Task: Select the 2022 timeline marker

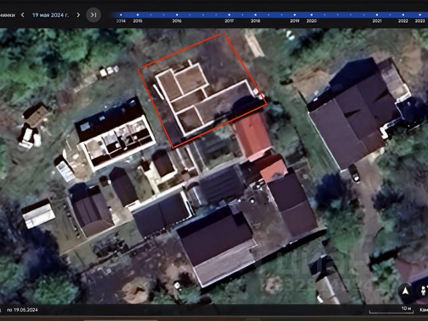Action: [403, 15]
